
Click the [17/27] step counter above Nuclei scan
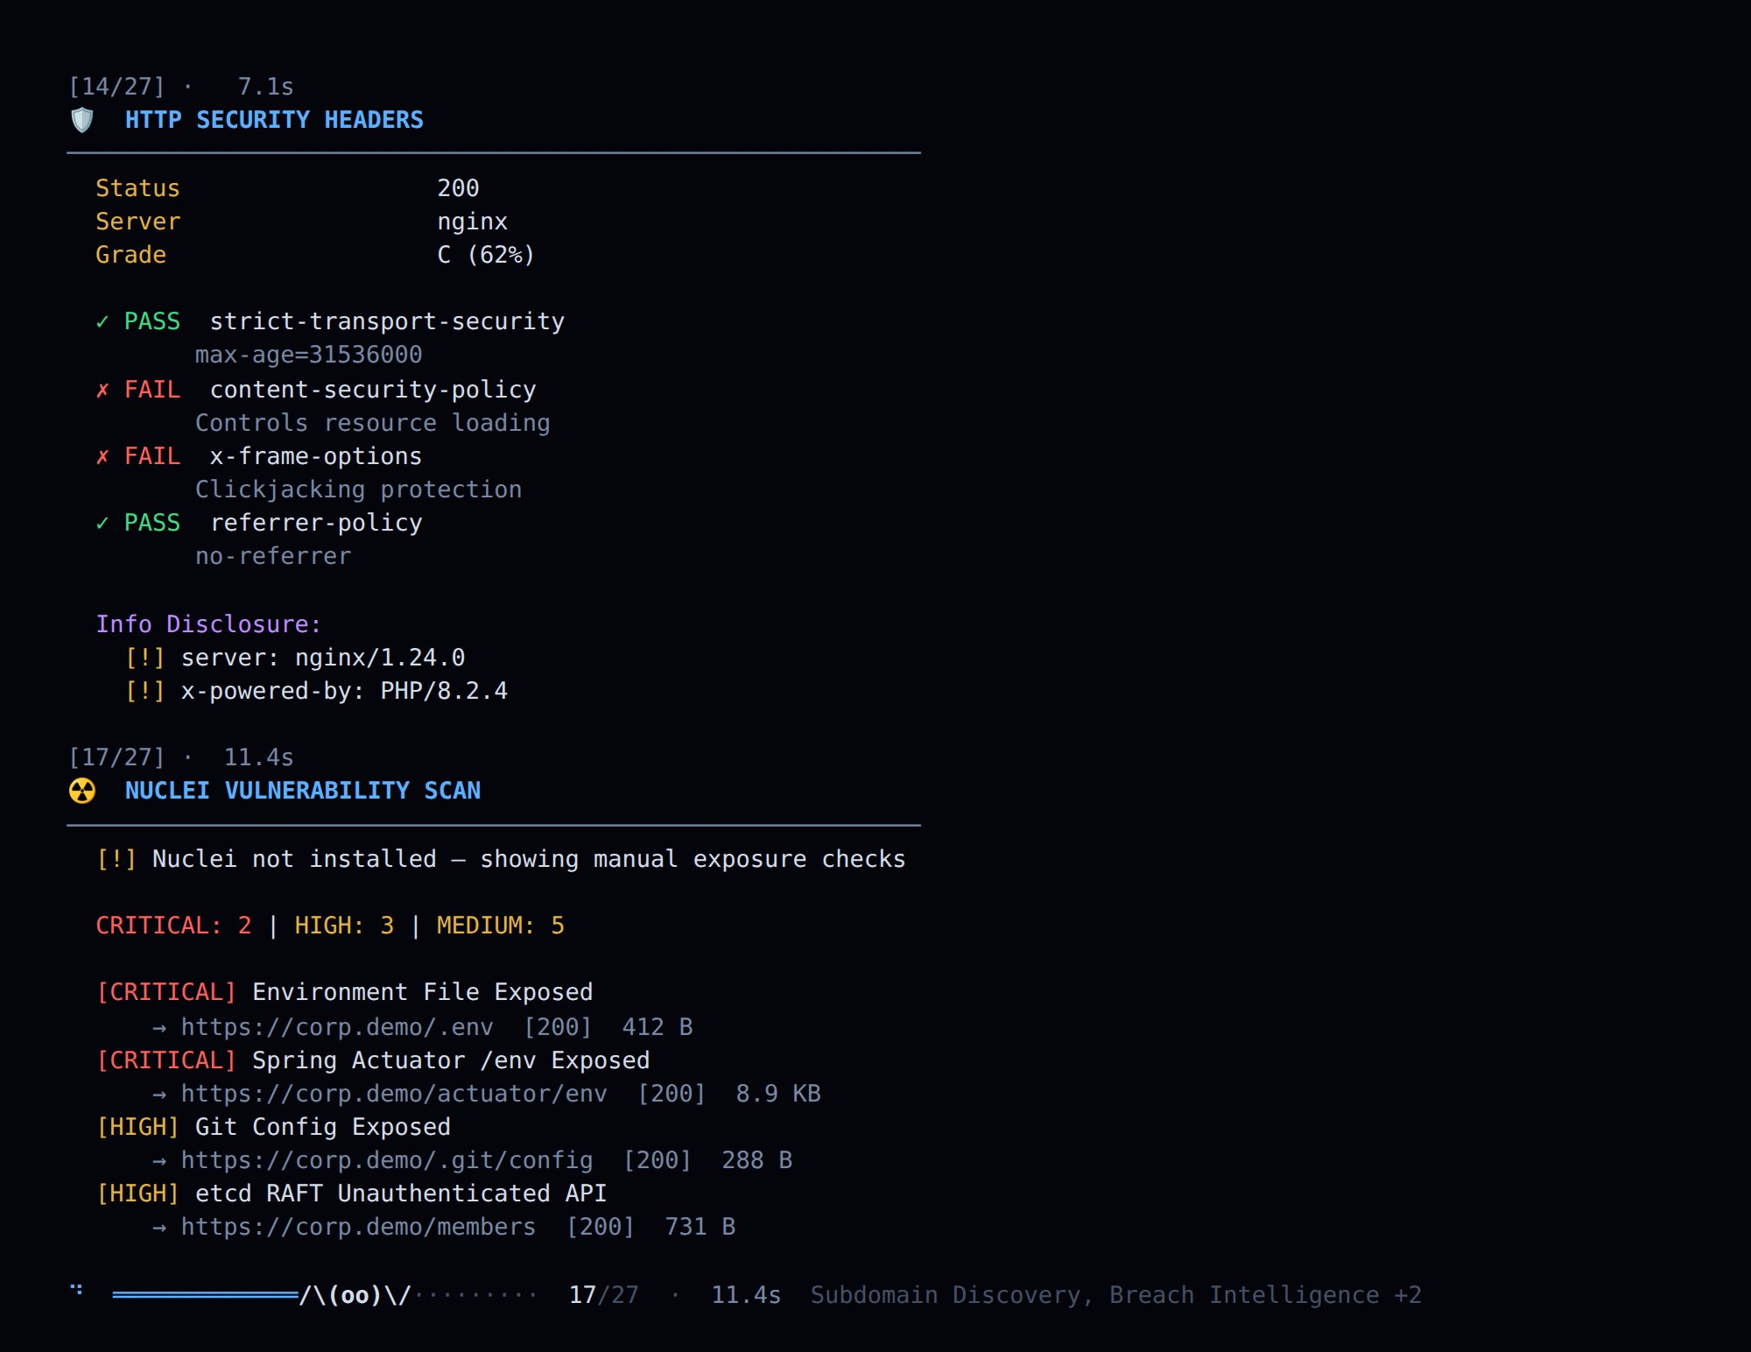tap(116, 757)
